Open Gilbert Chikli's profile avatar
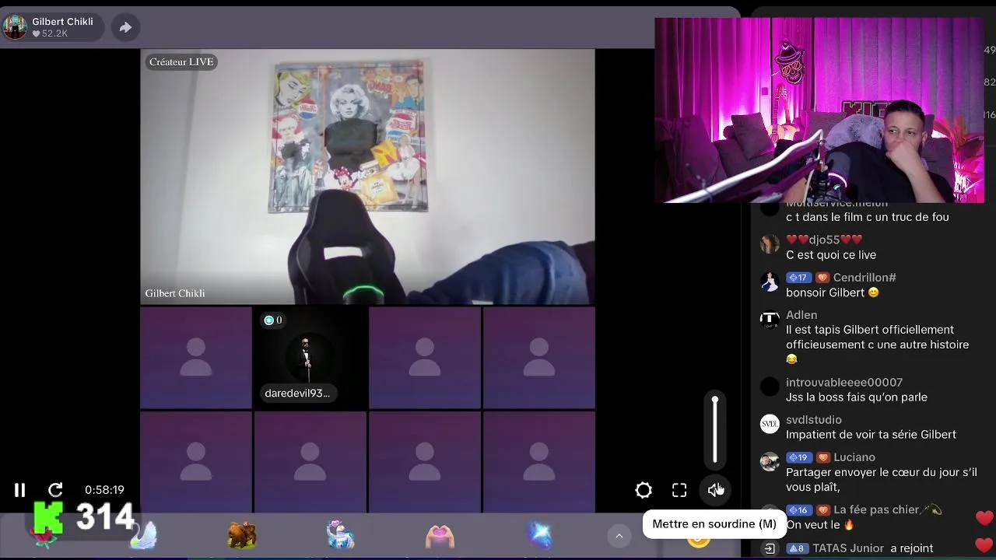 pyautogui.click(x=16, y=27)
